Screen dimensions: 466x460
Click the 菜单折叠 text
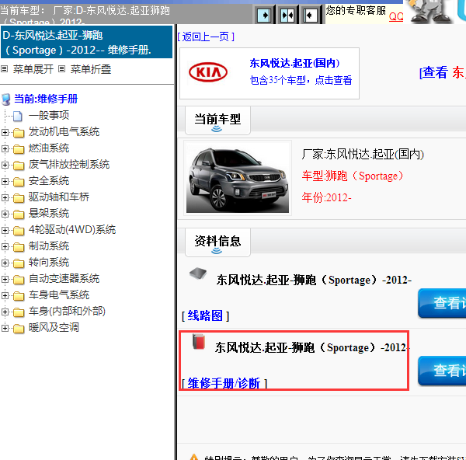(91, 69)
